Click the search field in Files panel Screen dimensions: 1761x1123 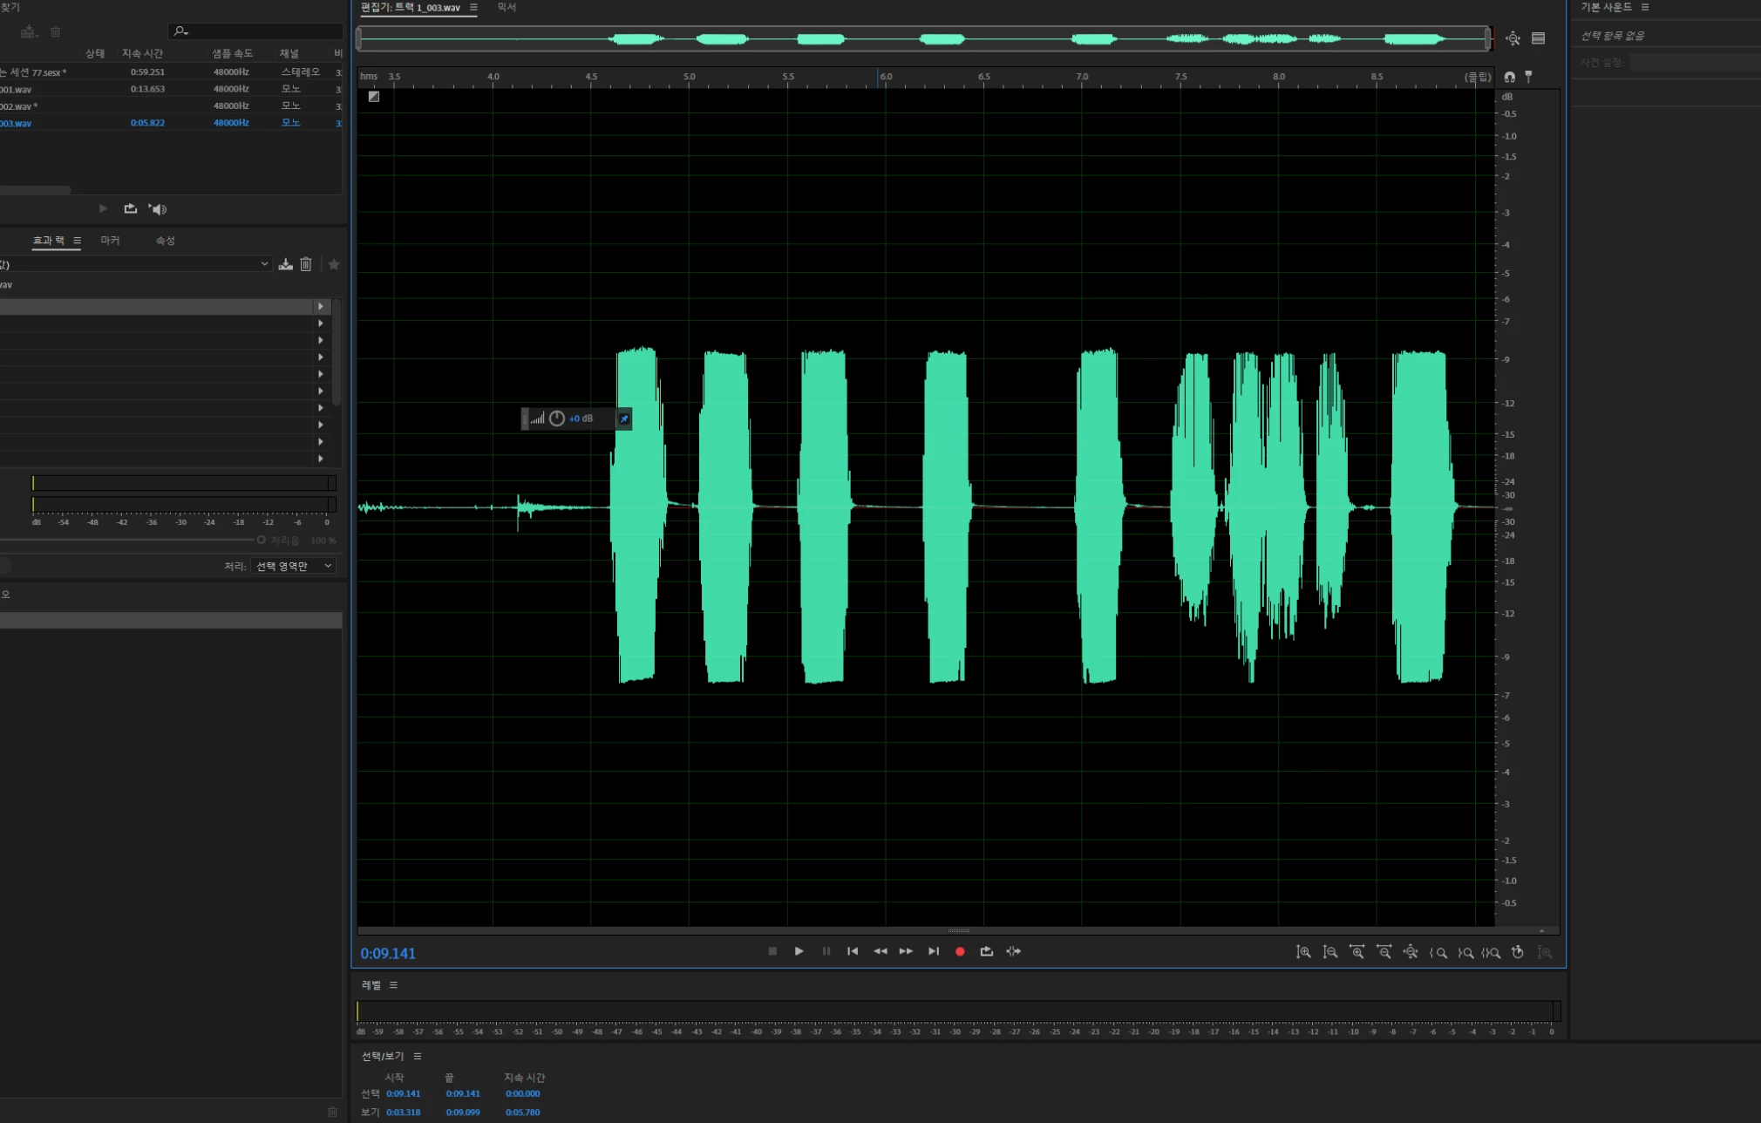[262, 31]
